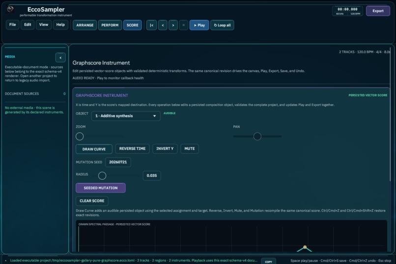Image resolution: width=396 pixels, height=264 pixels.
Task: Click the Export button
Action: coord(378,11)
